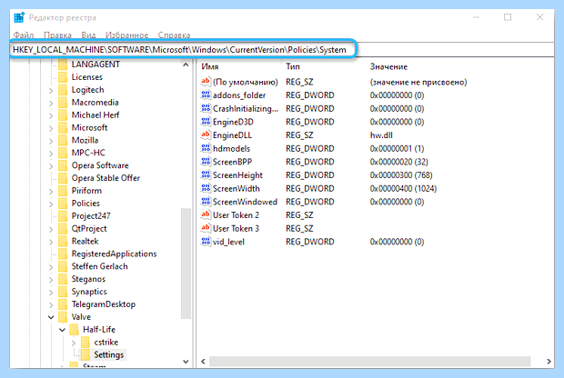Image resolution: width=564 pixels, height=378 pixels.
Task: Open the Правка menu
Action: point(57,35)
